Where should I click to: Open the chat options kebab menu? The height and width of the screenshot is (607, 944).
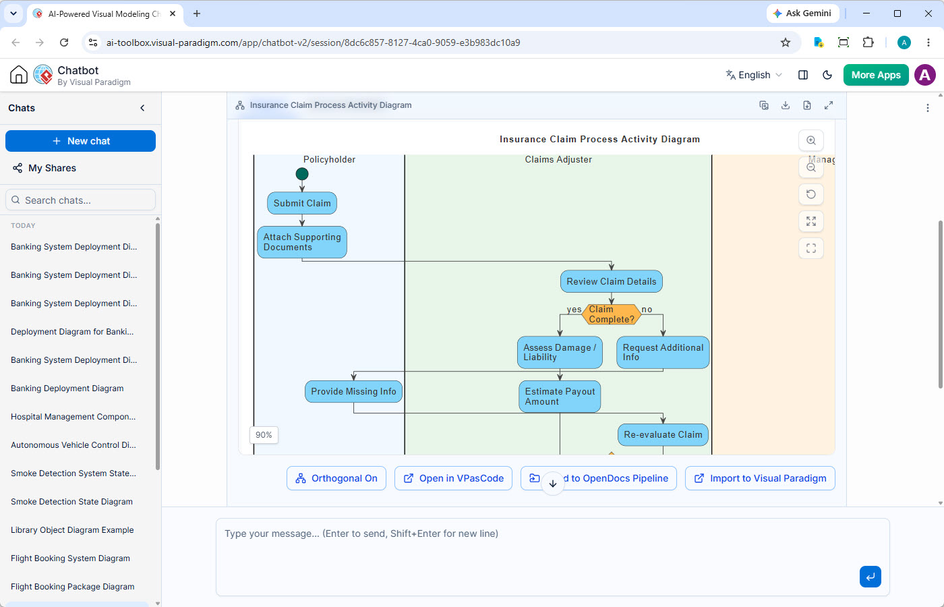(928, 108)
